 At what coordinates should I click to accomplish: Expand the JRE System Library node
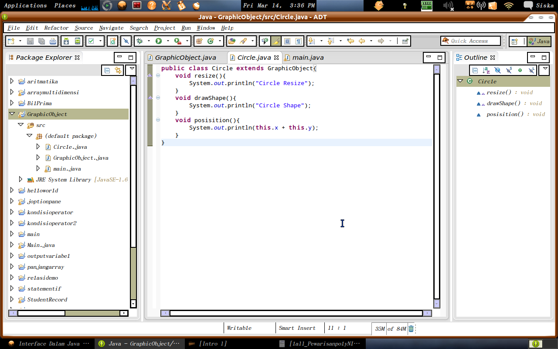20,179
